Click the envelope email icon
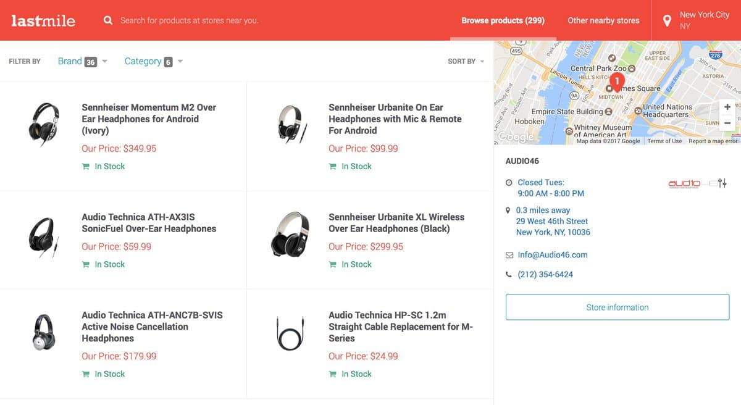The width and height of the screenshot is (741, 405). [509, 255]
